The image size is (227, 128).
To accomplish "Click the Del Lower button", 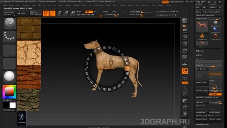I will (202, 69).
